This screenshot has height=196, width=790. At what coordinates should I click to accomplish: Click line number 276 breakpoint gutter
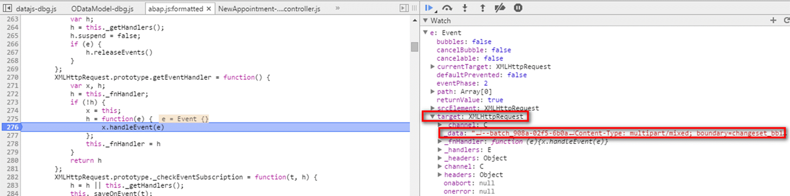(12, 127)
